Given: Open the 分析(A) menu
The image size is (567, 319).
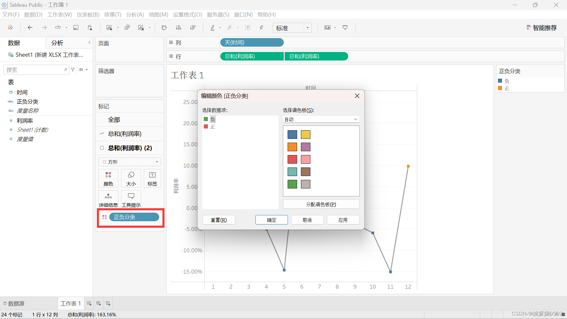Looking at the screenshot, I should tap(135, 14).
